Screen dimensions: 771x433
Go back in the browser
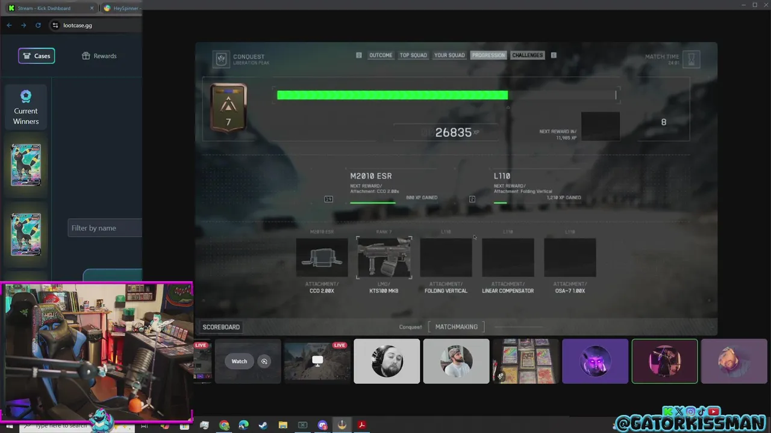tap(9, 25)
